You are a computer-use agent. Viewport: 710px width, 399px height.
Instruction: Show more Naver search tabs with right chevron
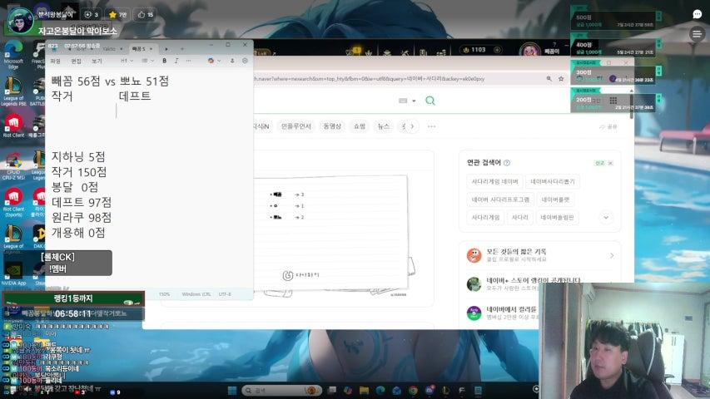(412, 126)
